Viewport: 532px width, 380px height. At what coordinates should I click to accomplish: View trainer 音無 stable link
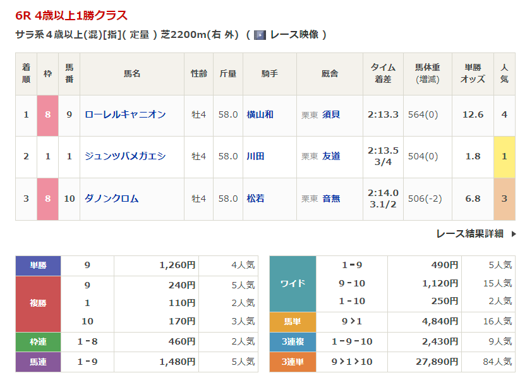pos(330,199)
